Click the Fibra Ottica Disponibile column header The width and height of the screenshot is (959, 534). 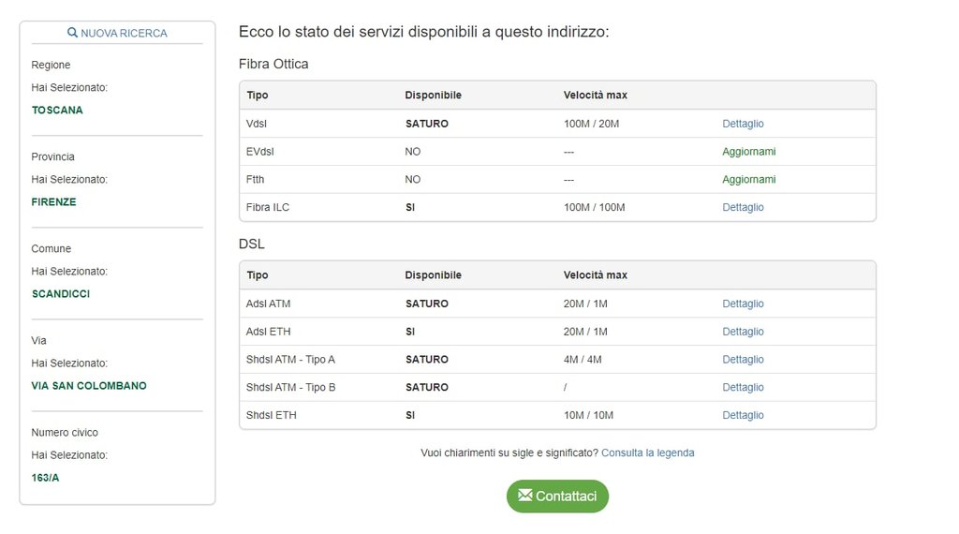433,96
